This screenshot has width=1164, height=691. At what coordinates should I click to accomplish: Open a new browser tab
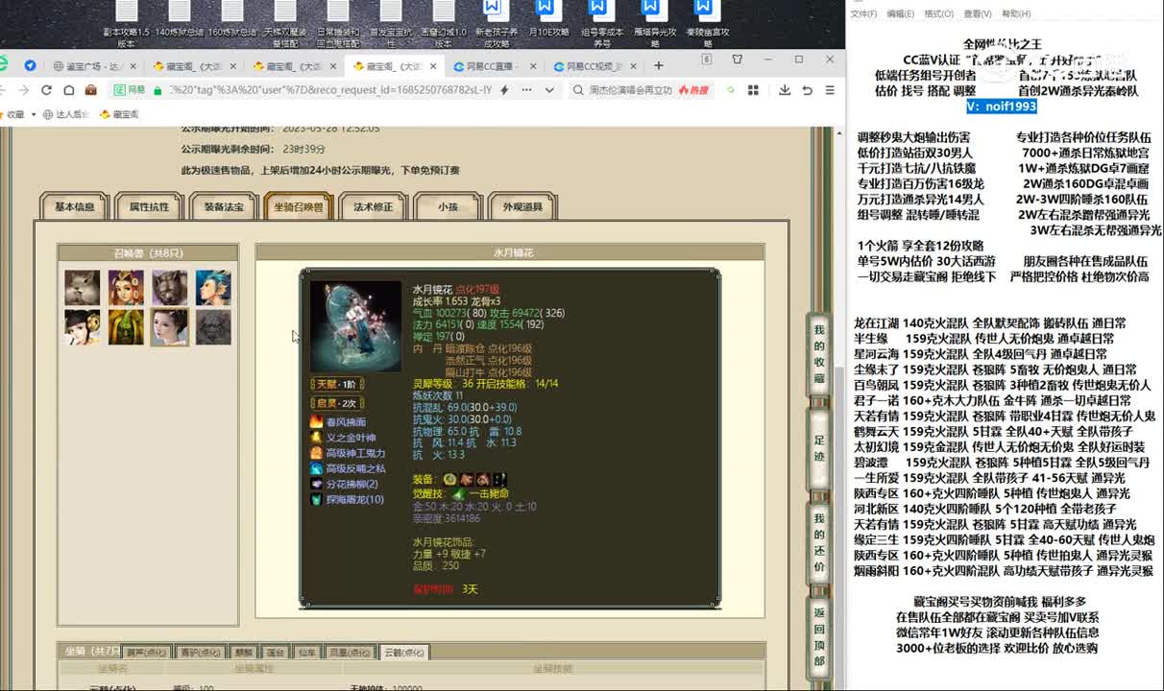(x=659, y=66)
